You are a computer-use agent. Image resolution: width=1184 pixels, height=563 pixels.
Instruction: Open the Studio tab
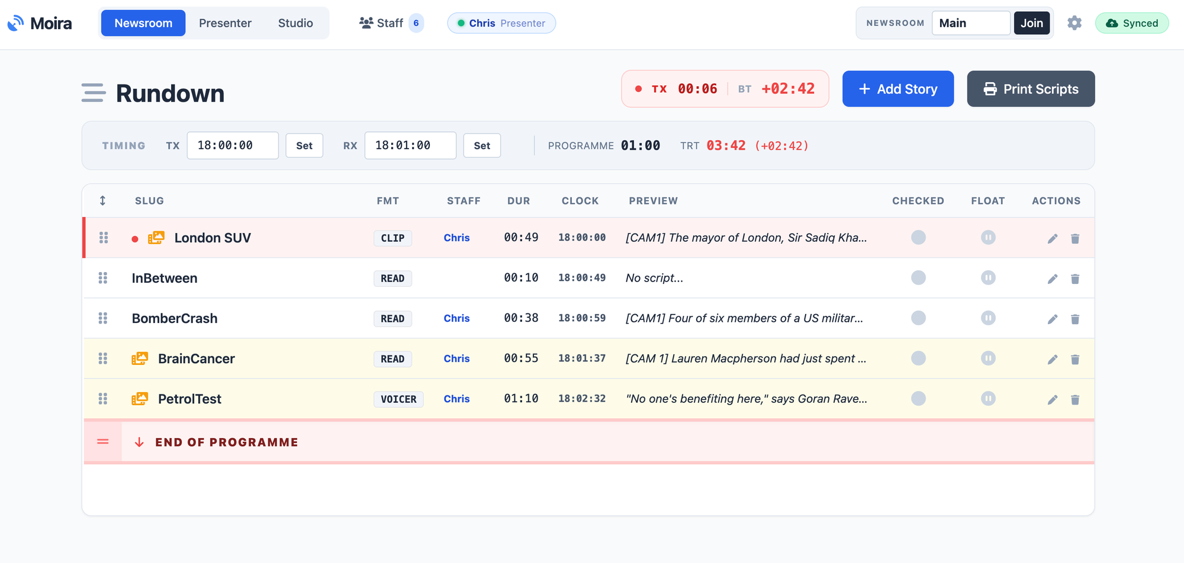point(295,23)
